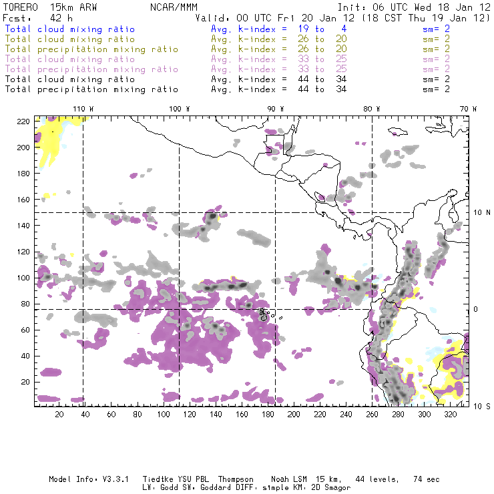Select the '80 W' longitude label

point(371,109)
